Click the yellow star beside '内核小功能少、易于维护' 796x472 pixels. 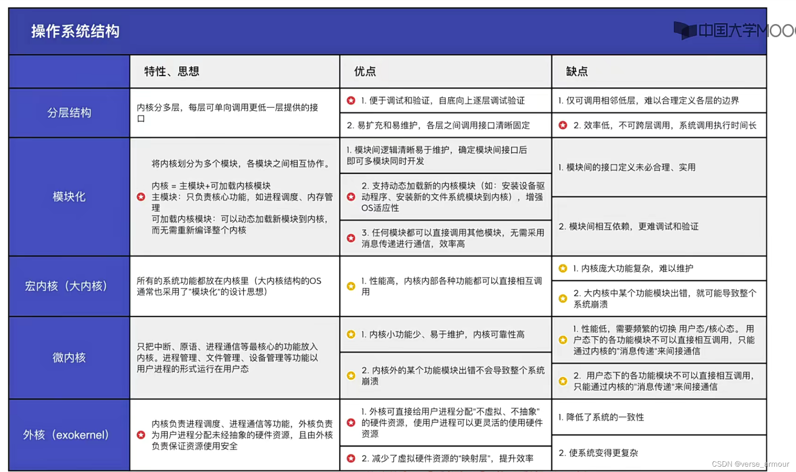[x=351, y=334]
